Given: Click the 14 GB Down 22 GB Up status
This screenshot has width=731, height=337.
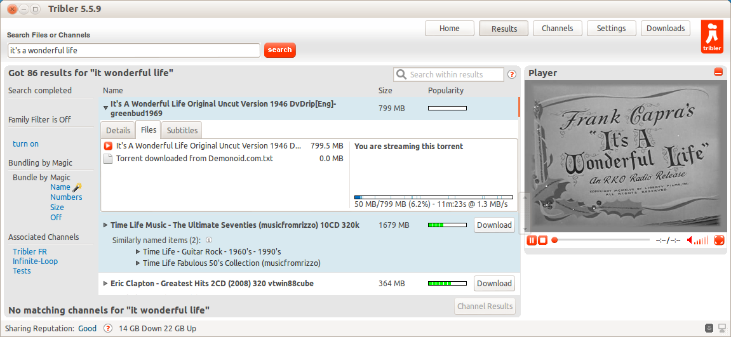Looking at the screenshot, I should point(158,329).
